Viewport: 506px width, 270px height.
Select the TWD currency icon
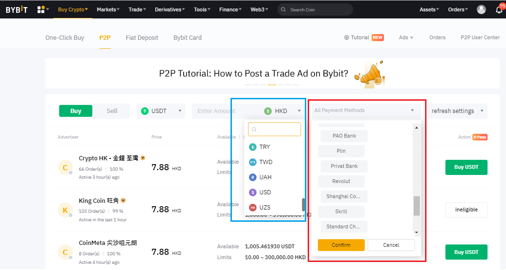pos(253,162)
